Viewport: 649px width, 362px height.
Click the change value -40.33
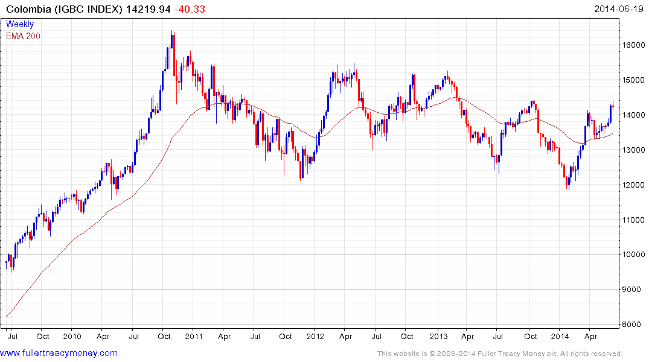click(x=190, y=9)
